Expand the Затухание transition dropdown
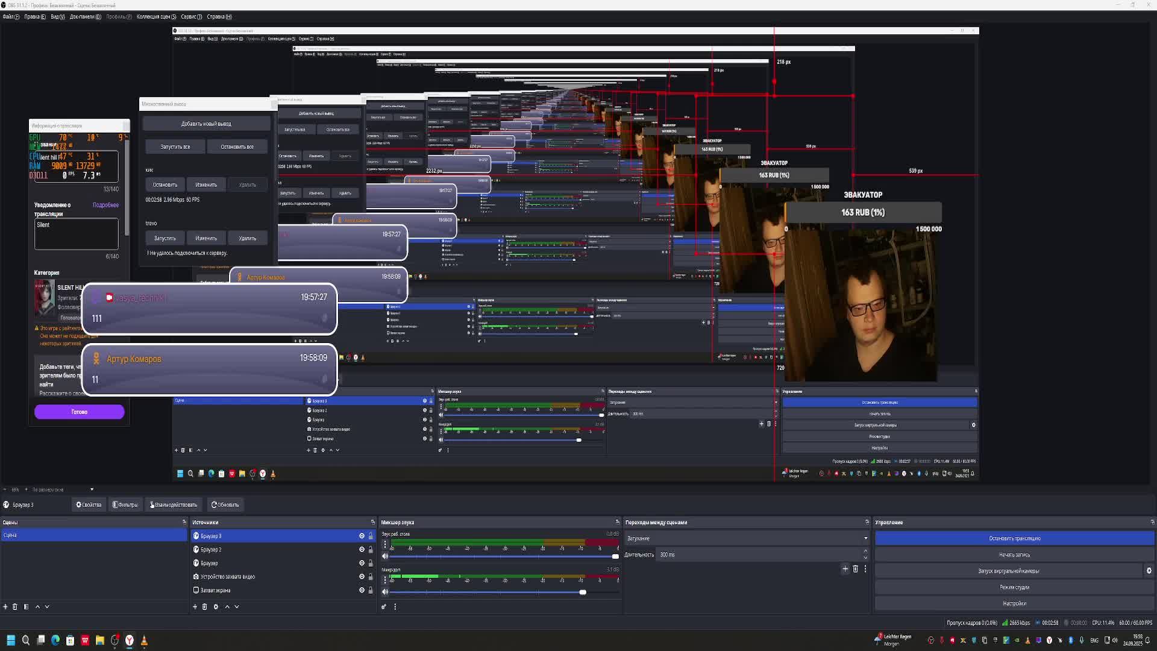 click(x=865, y=538)
